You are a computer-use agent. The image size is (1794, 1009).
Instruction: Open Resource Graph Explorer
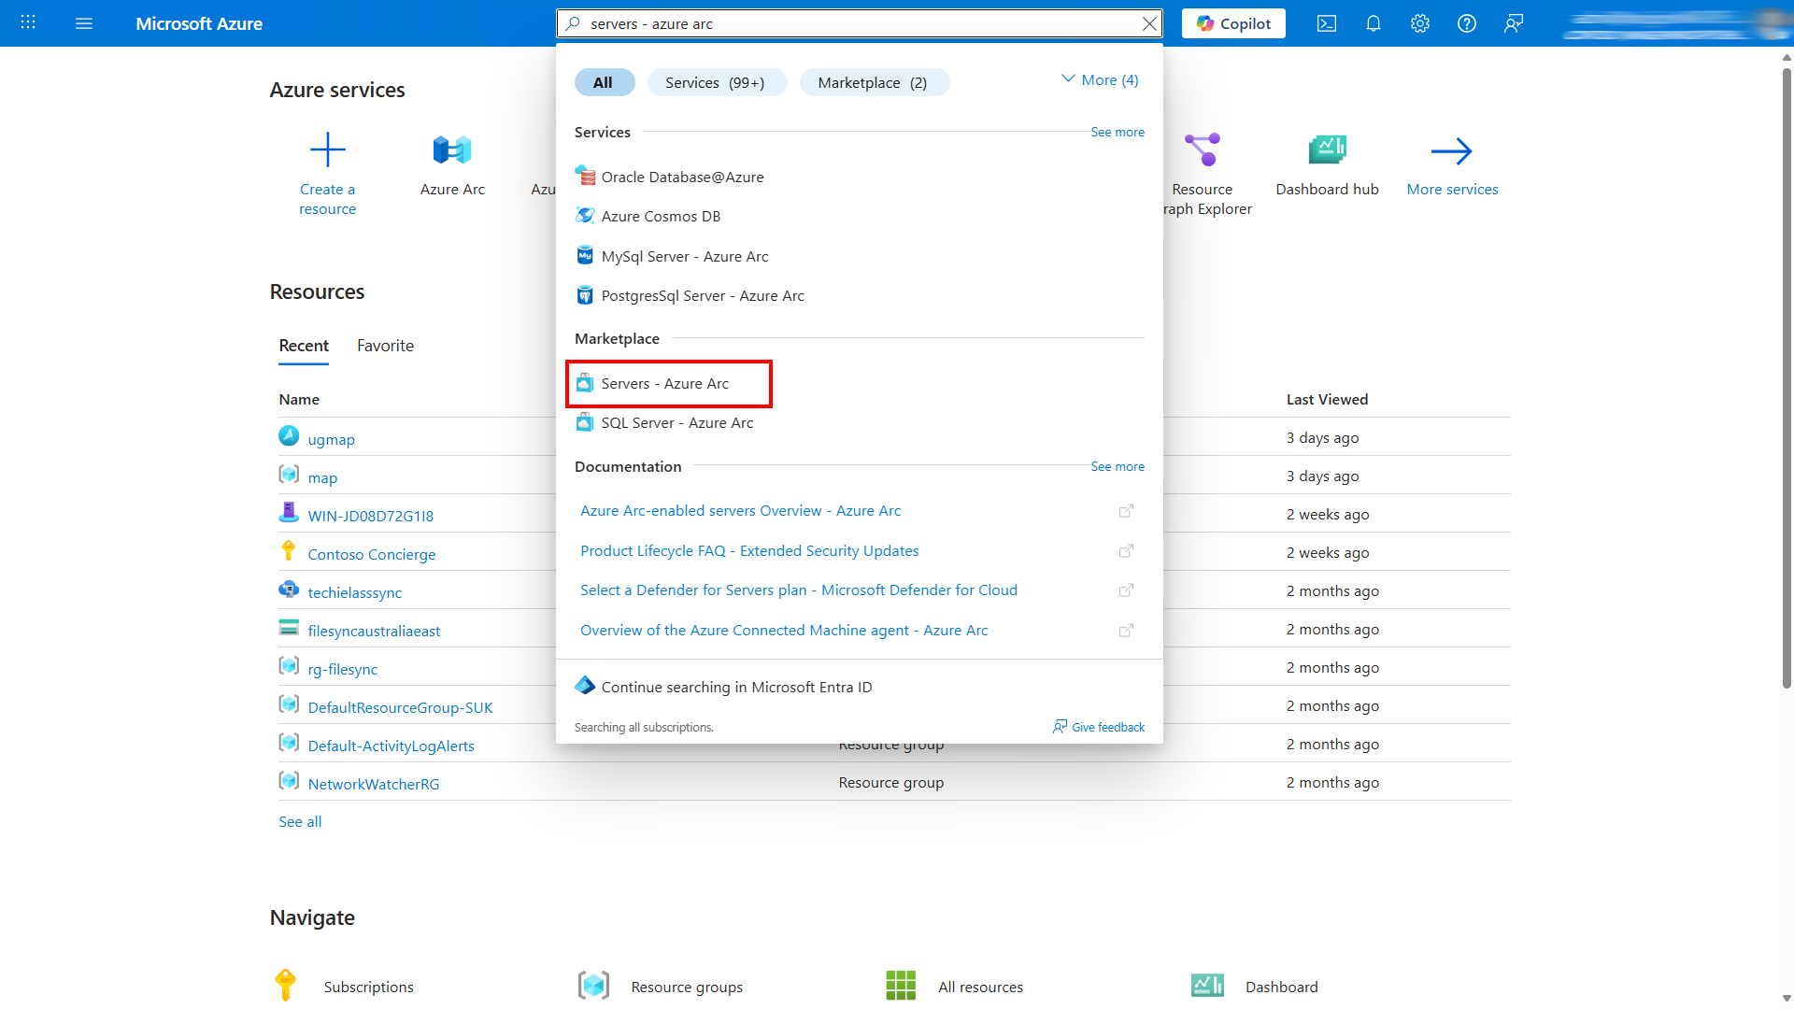coord(1203,168)
